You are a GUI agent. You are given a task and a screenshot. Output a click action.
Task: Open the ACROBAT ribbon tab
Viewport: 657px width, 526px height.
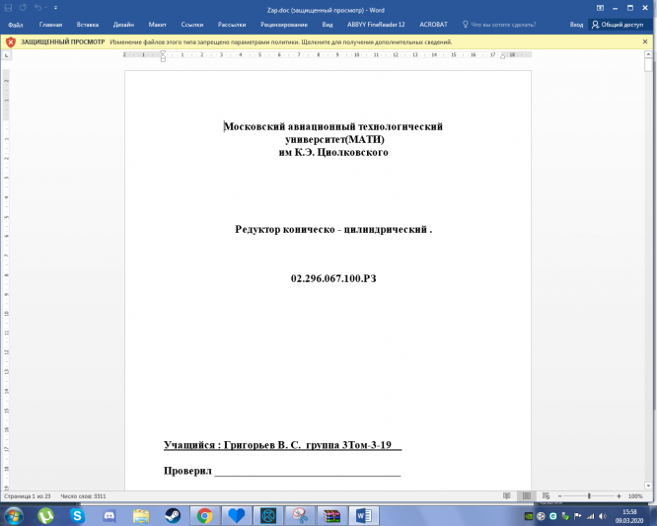coord(433,25)
